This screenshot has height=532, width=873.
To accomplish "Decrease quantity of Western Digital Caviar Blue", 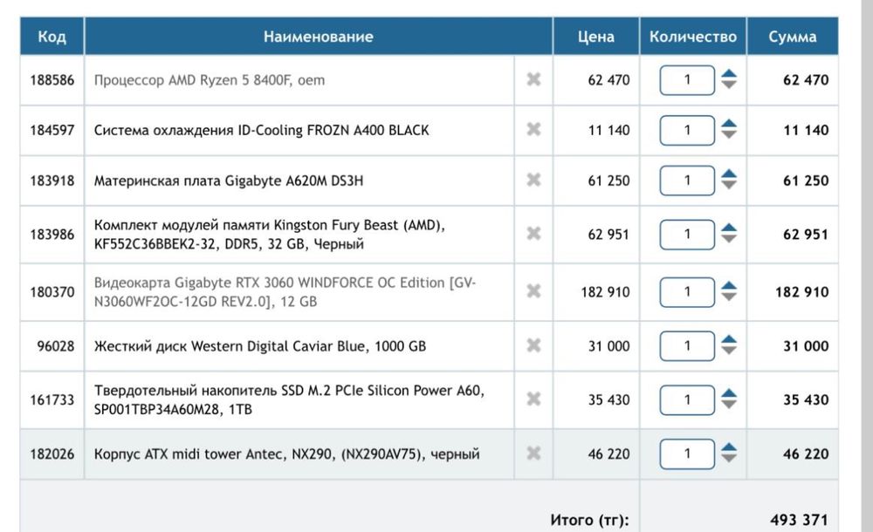I will point(729,351).
